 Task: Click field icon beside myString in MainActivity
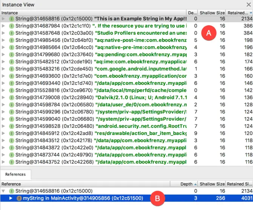click(x=19, y=198)
